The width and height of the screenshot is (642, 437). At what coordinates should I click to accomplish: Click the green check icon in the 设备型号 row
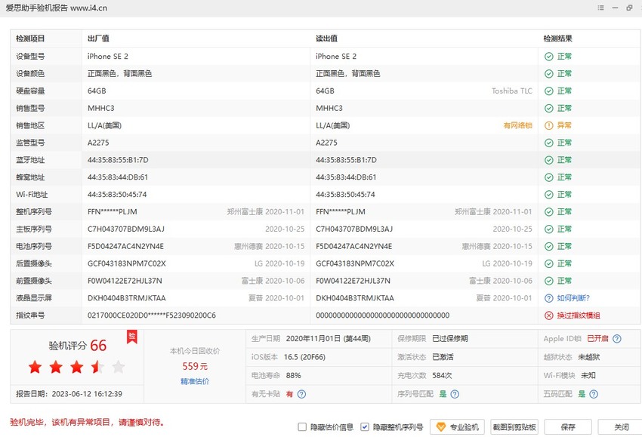[548, 57]
